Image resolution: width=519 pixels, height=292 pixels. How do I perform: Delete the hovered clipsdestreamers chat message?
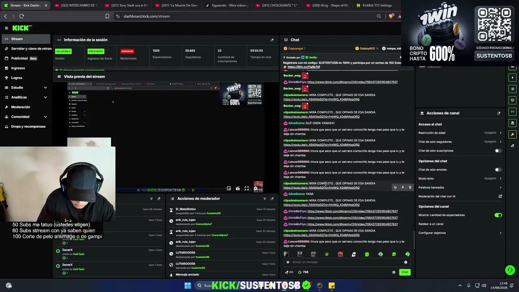tap(410, 187)
